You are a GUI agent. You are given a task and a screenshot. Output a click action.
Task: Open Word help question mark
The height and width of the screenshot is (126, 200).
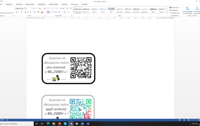[x=197, y=1]
